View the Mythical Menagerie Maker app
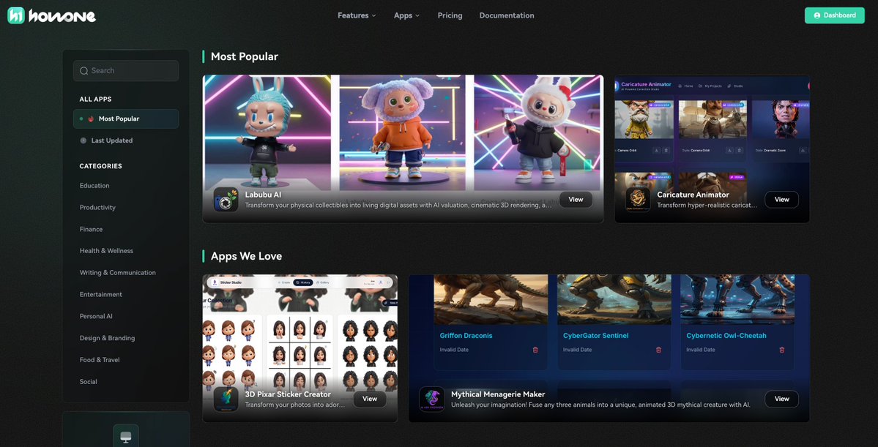Viewport: 878px width, 447px height. [781, 399]
